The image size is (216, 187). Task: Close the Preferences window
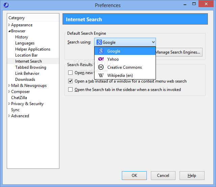[x=206, y=4]
